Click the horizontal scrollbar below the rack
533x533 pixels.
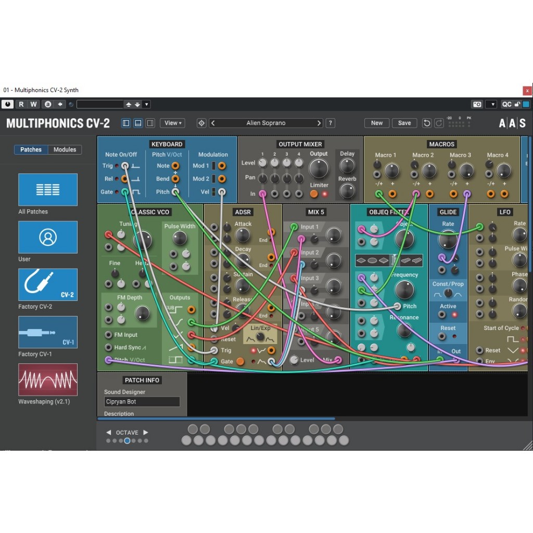[x=216, y=419]
